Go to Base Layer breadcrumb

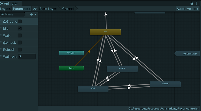48,9
